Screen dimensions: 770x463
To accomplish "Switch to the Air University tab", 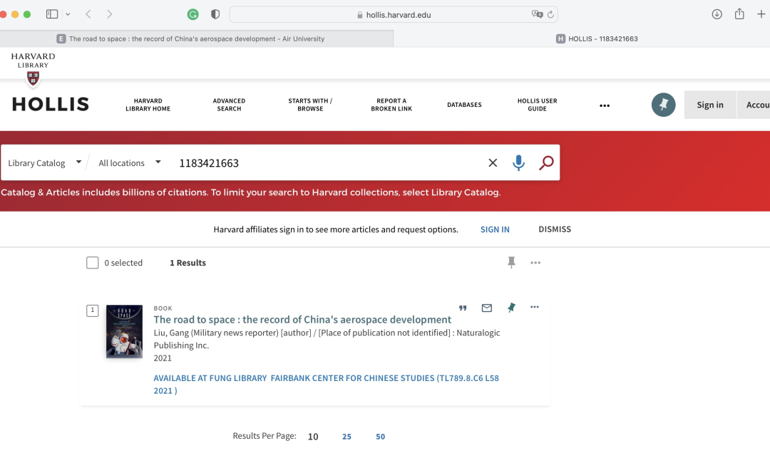I will [197, 38].
